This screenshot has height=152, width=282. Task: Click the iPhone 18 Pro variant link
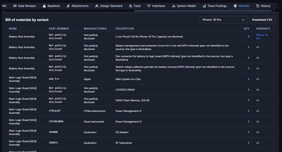tap(262, 37)
